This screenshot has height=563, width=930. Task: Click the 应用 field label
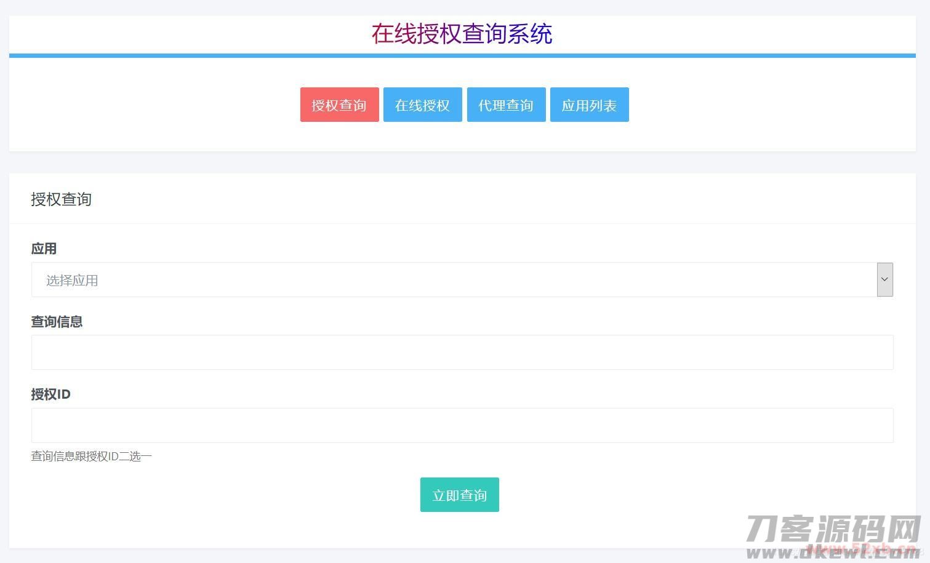(44, 249)
